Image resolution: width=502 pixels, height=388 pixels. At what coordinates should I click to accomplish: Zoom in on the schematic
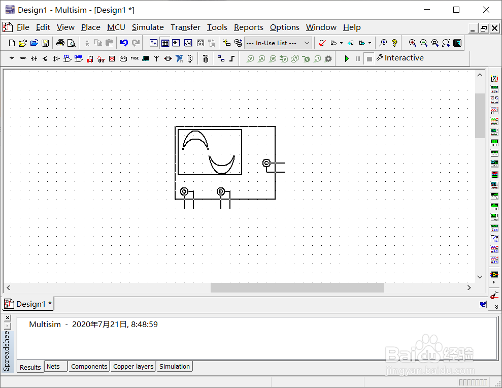(x=413, y=43)
